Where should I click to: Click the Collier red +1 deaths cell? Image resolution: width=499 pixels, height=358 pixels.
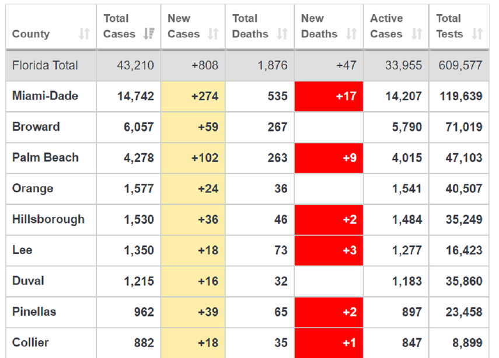point(329,342)
